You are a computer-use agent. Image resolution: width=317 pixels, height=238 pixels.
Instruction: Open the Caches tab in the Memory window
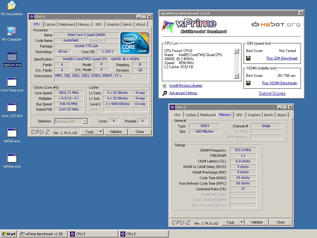[x=191, y=115]
